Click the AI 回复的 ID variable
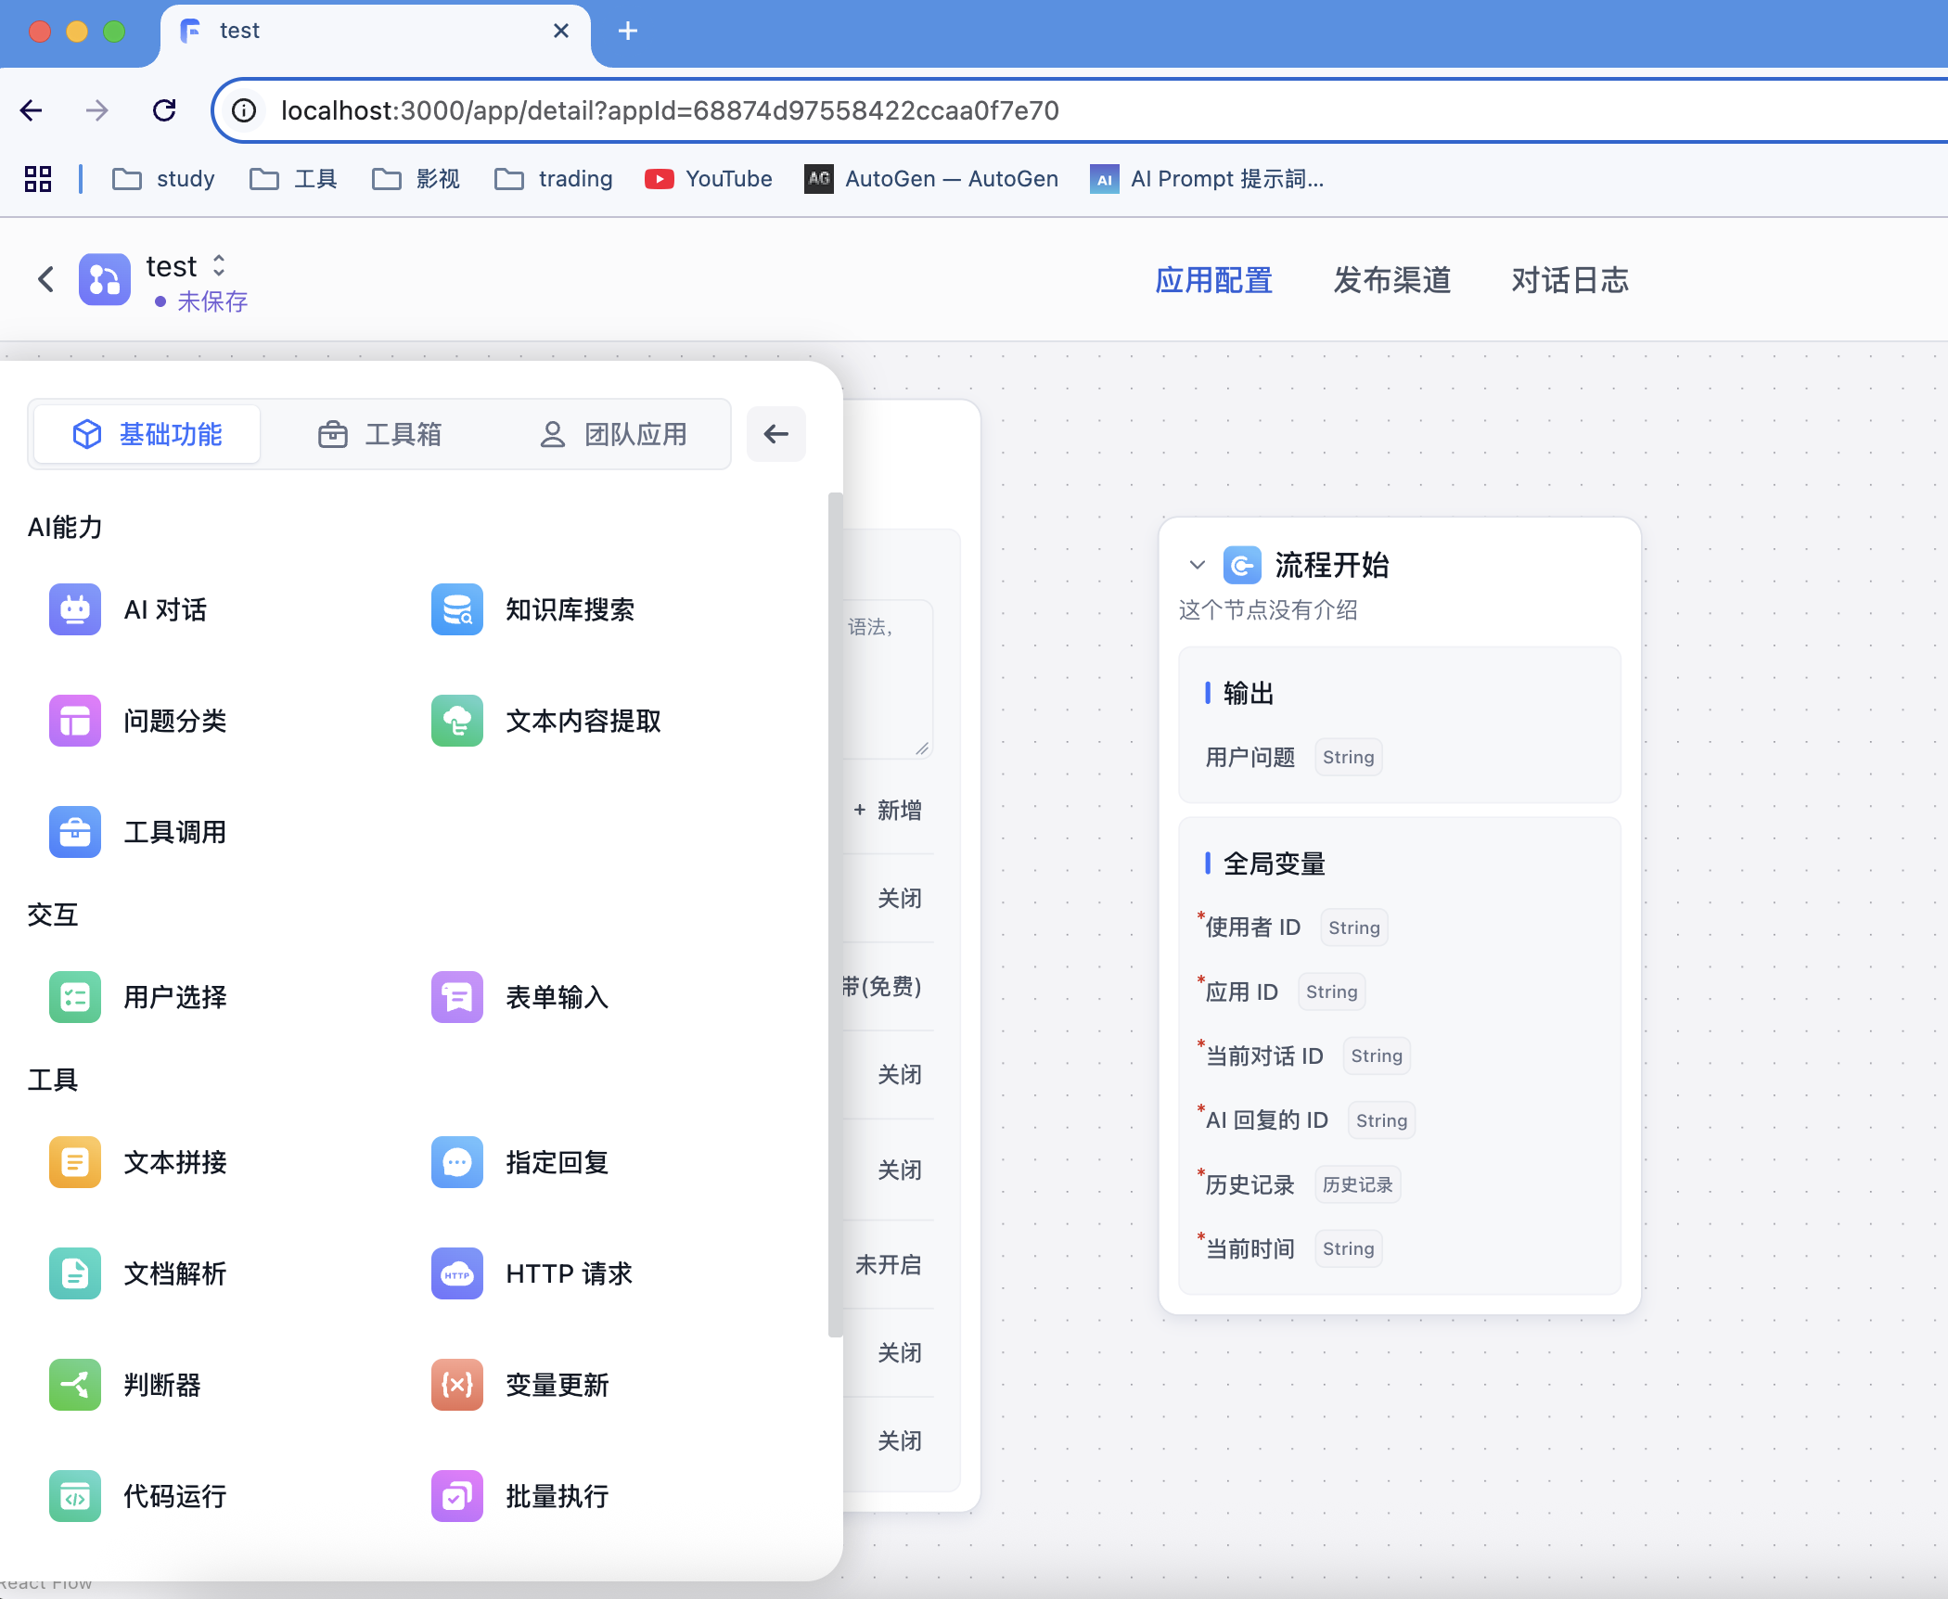 click(x=1267, y=1120)
